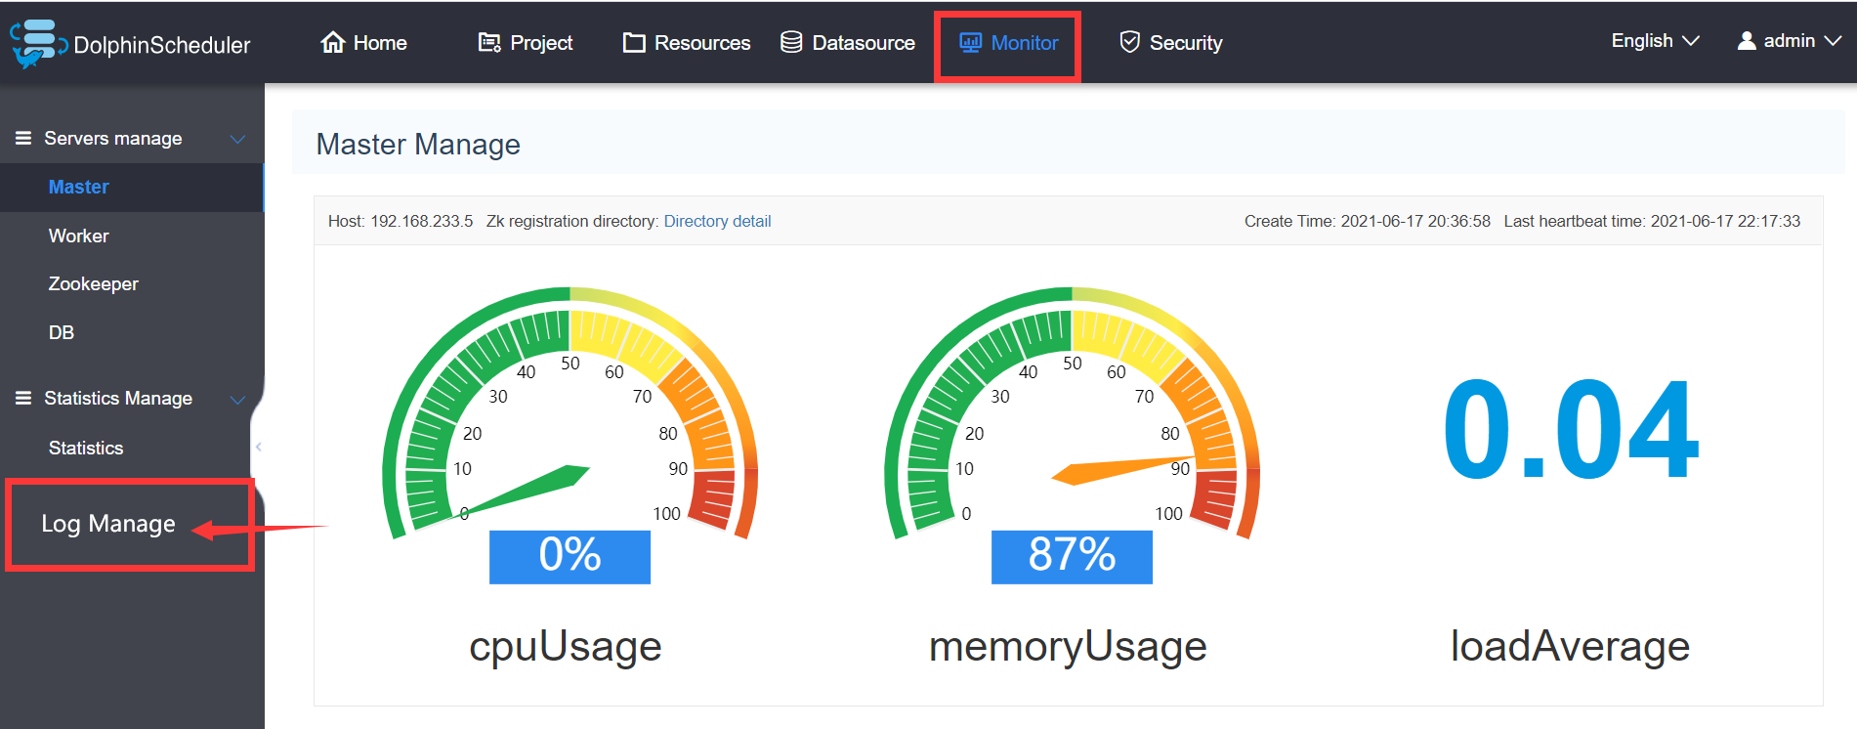The width and height of the screenshot is (1857, 729).
Task: Click the Security shield icon
Action: pos(1129,41)
